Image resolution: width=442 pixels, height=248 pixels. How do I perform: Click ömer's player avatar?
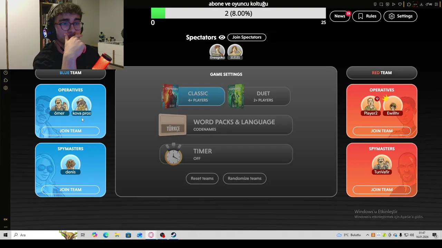coord(59,105)
